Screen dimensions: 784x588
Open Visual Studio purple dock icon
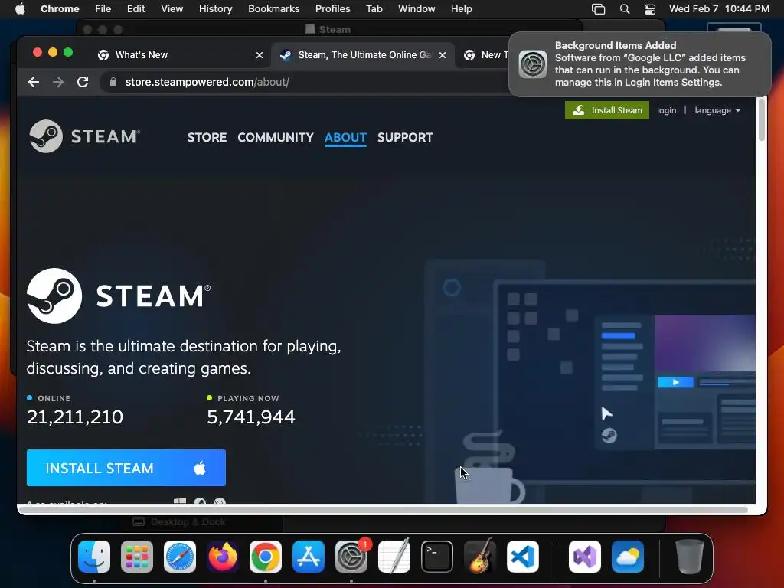pyautogui.click(x=585, y=557)
